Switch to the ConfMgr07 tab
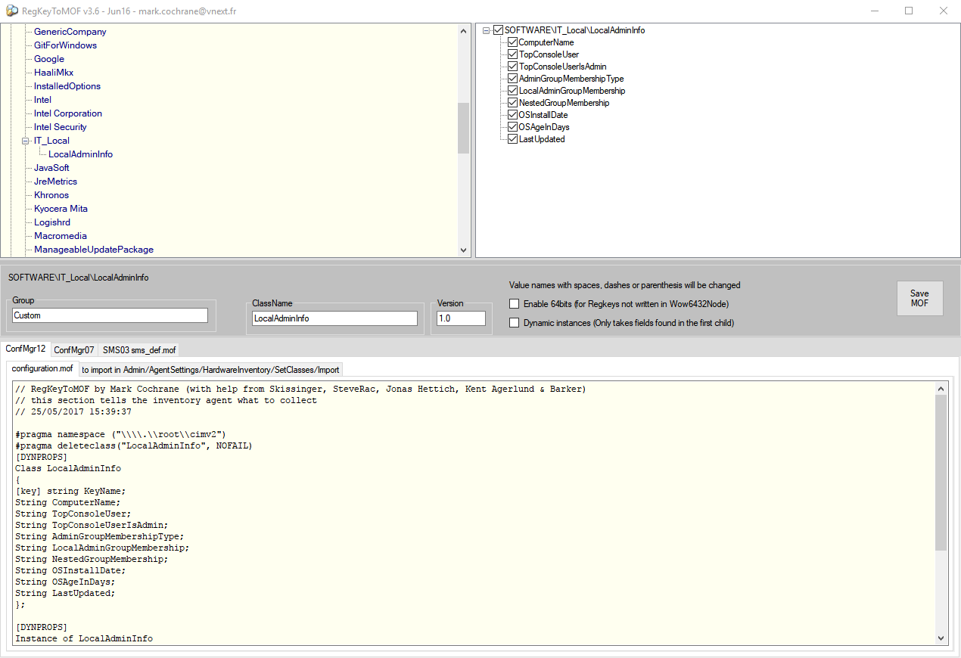The image size is (961, 658). pos(74,350)
